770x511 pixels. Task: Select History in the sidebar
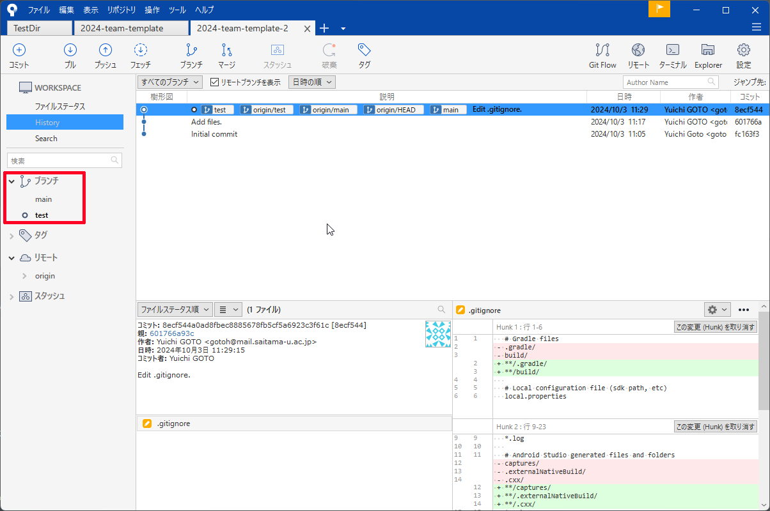pyautogui.click(x=65, y=122)
